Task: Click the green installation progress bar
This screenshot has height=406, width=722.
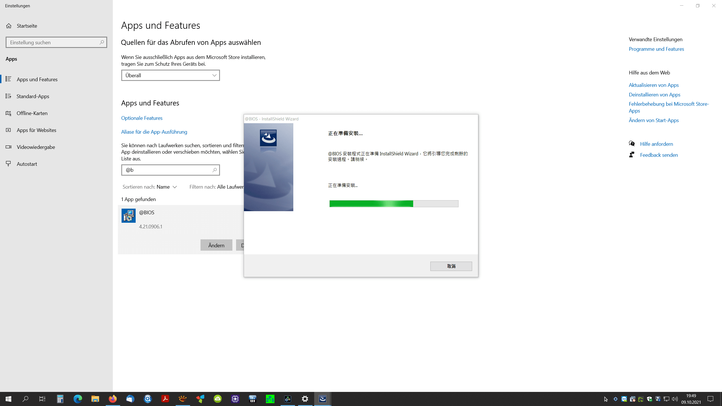Action: click(394, 204)
